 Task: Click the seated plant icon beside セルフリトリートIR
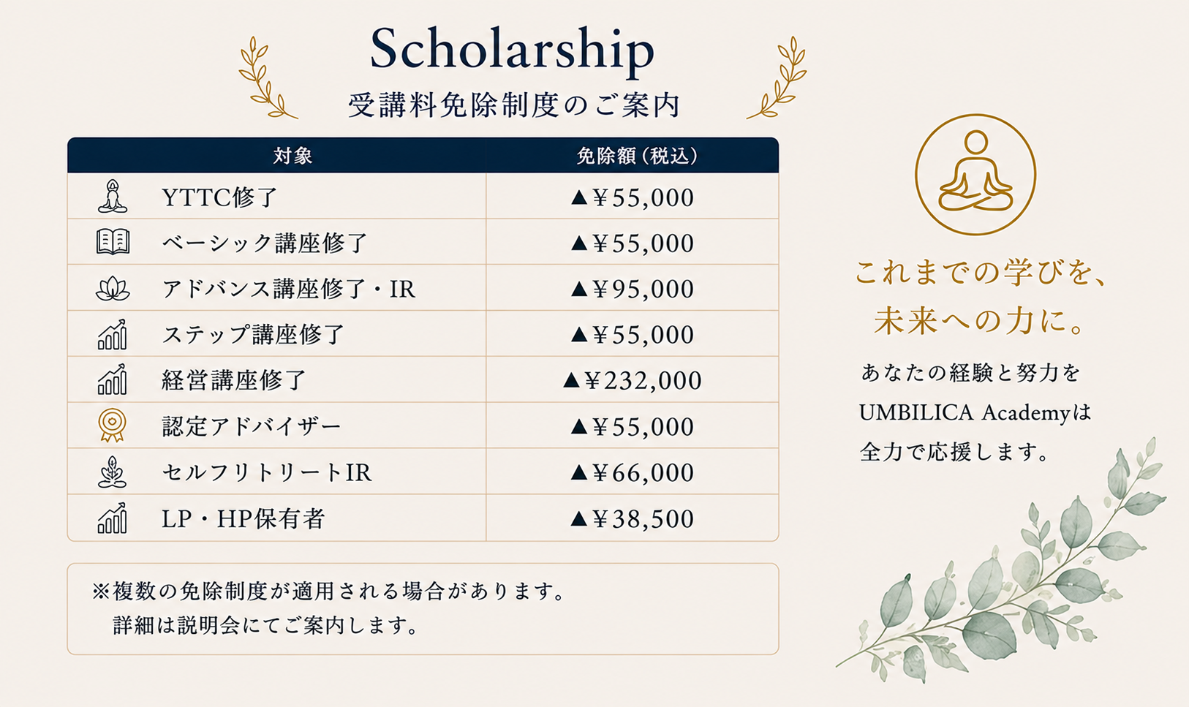113,472
